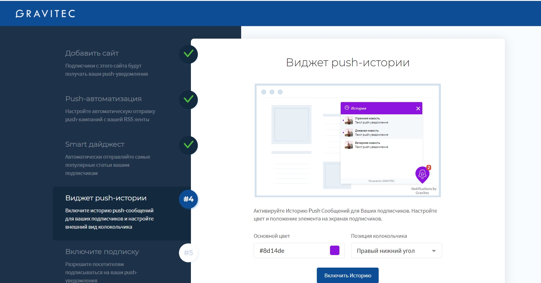Click the green checkmark for Smart дайджест
Screen dimensions: 541x283
[x=188, y=145]
